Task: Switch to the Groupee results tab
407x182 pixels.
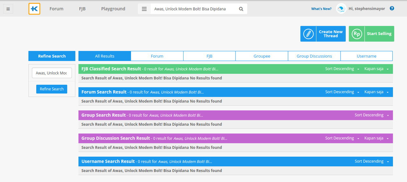Action: [x=262, y=56]
